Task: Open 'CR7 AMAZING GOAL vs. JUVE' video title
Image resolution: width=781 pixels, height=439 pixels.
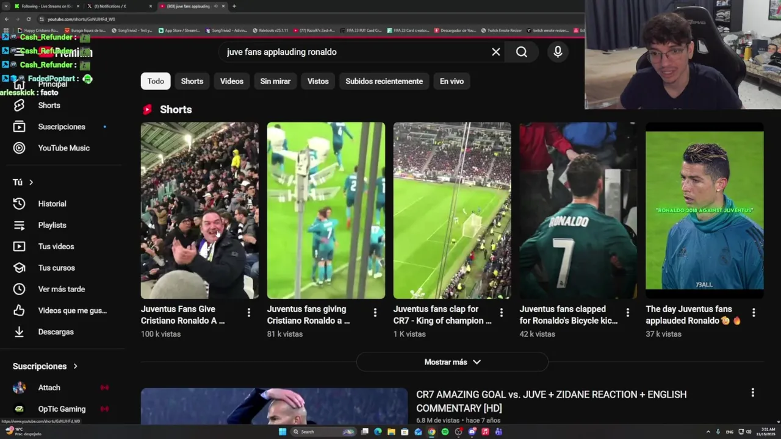Action: pos(551,401)
